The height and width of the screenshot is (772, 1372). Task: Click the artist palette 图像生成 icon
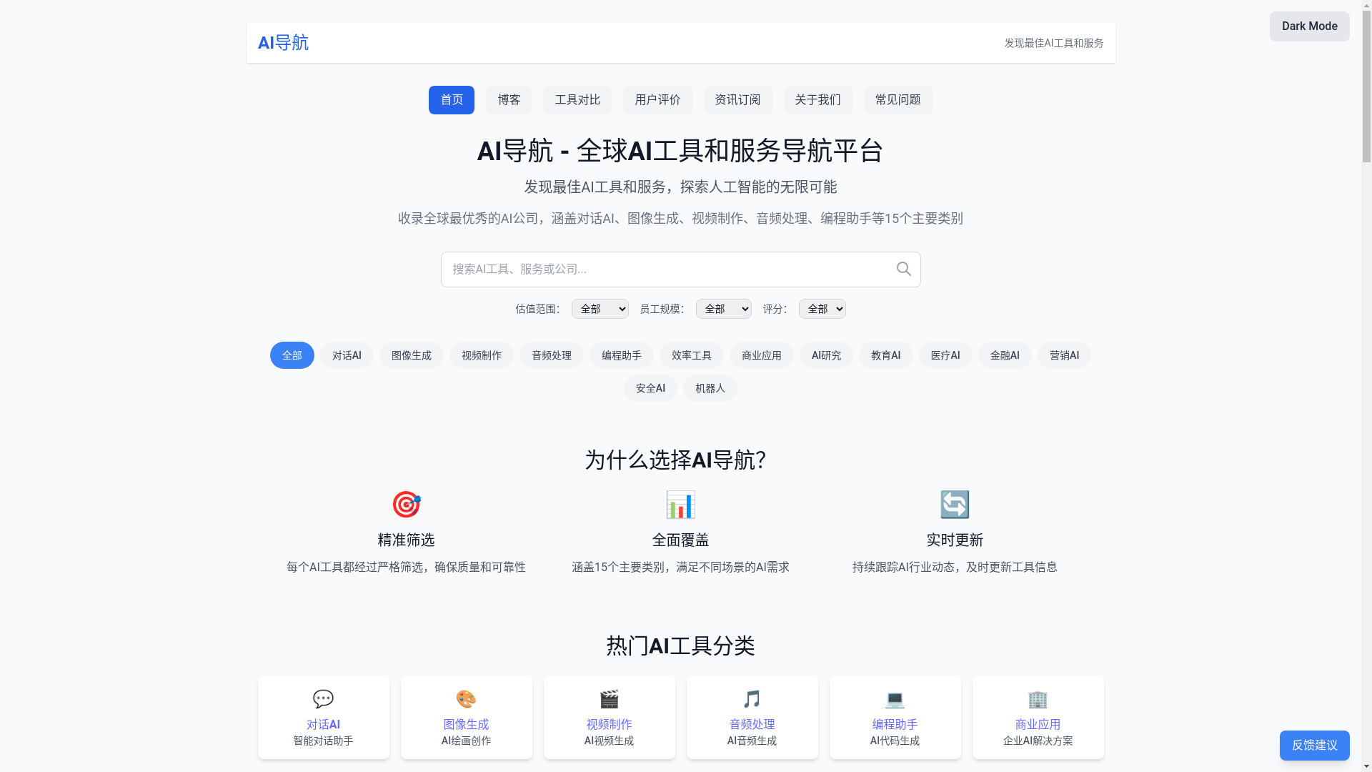tap(466, 698)
